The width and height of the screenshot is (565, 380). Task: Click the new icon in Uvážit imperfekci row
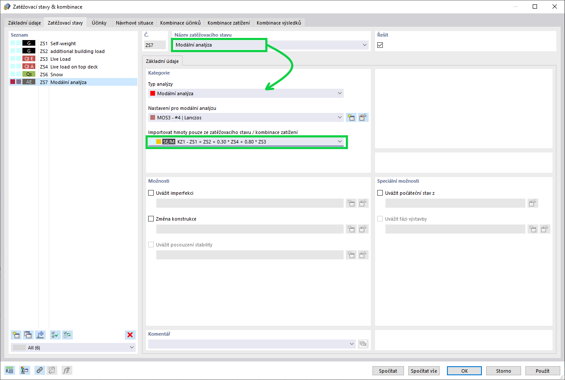(x=351, y=203)
